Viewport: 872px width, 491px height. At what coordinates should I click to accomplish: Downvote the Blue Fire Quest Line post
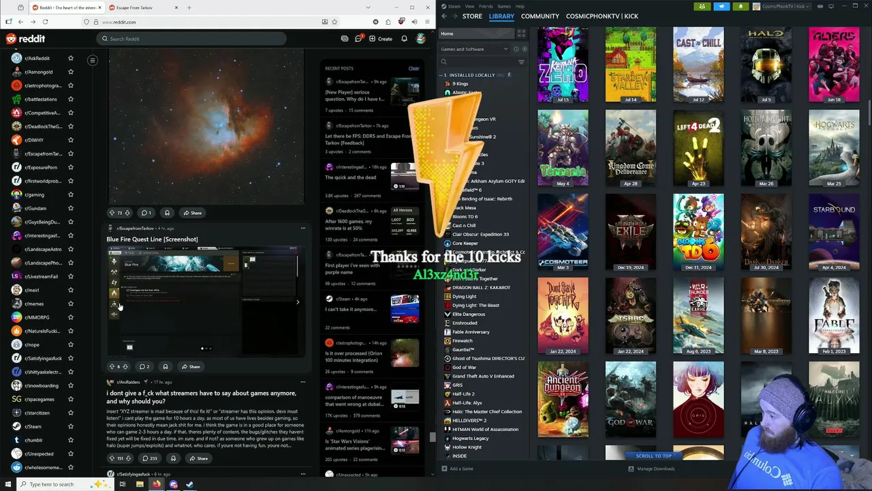click(x=125, y=367)
